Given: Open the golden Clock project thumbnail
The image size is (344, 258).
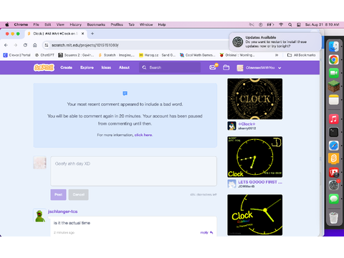Looking at the screenshot, I should pos(255,99).
